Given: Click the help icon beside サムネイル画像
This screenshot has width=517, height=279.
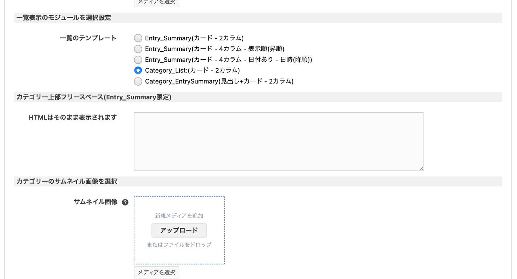Looking at the screenshot, I should (x=125, y=202).
